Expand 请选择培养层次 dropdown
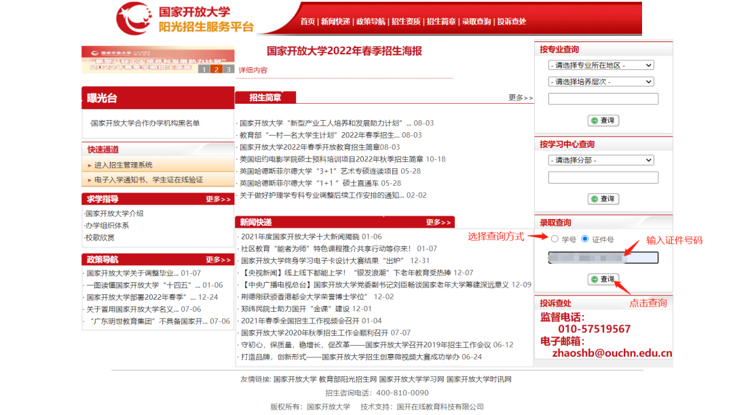The width and height of the screenshot is (733, 415). pyautogui.click(x=601, y=81)
